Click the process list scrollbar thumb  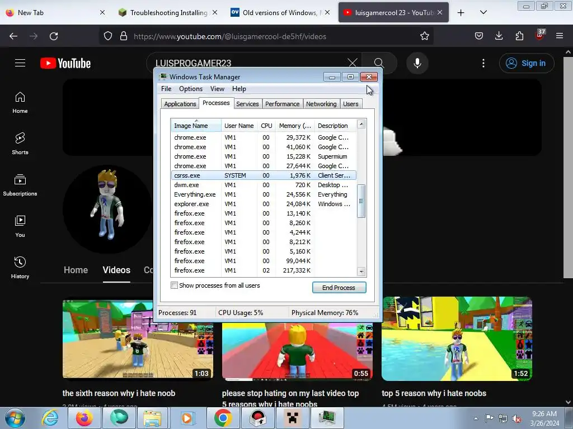pos(361,201)
